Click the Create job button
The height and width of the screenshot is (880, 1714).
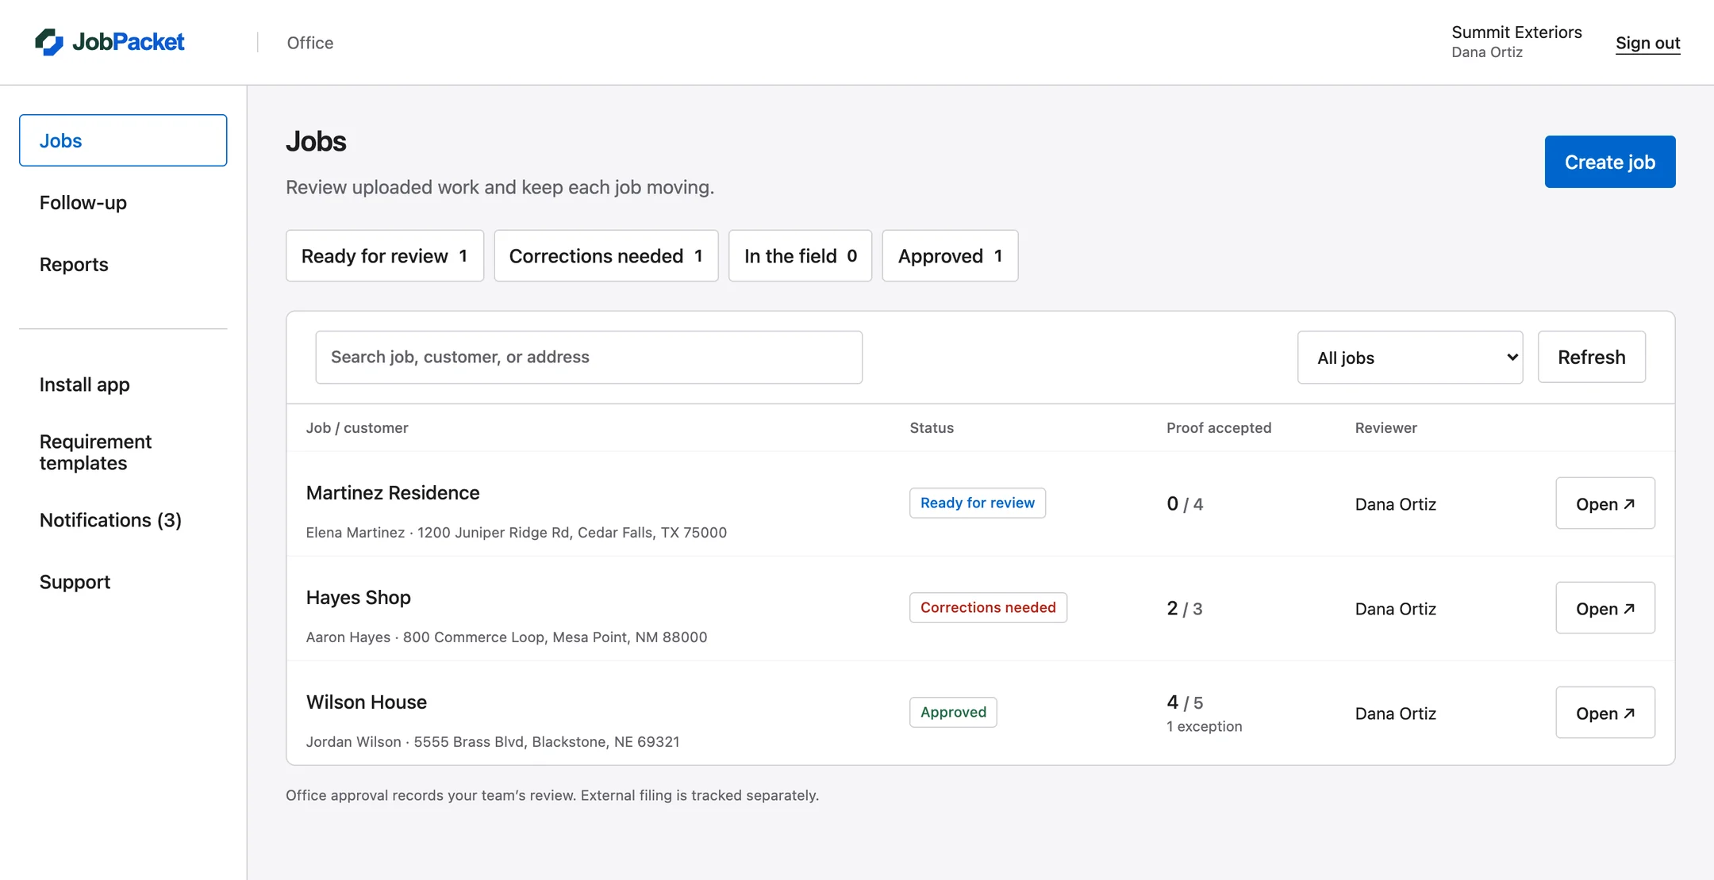pos(1610,162)
